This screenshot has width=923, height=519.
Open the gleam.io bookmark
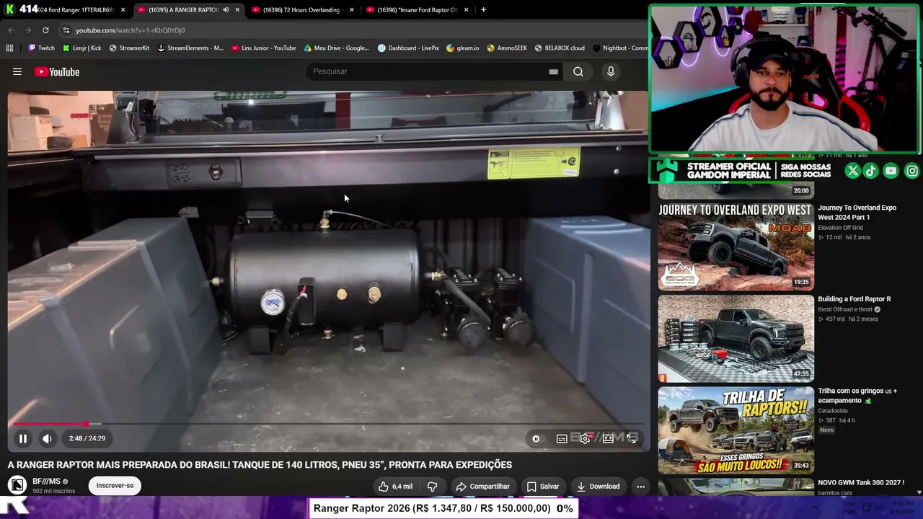(x=462, y=48)
